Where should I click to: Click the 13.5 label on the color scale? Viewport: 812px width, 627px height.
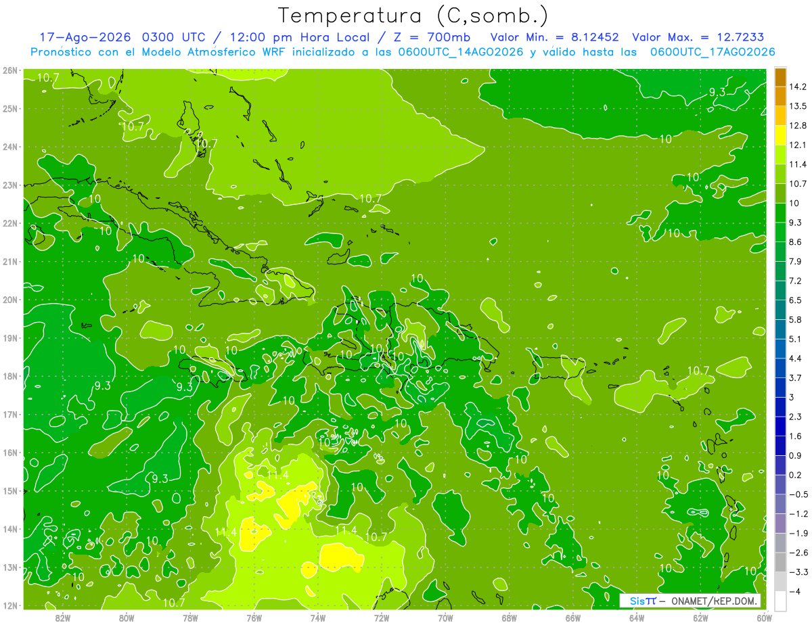[797, 106]
